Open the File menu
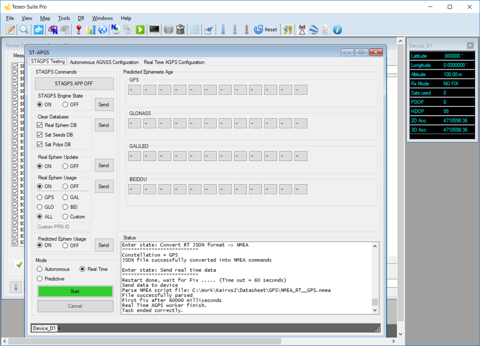The width and height of the screenshot is (480, 346). click(10, 18)
